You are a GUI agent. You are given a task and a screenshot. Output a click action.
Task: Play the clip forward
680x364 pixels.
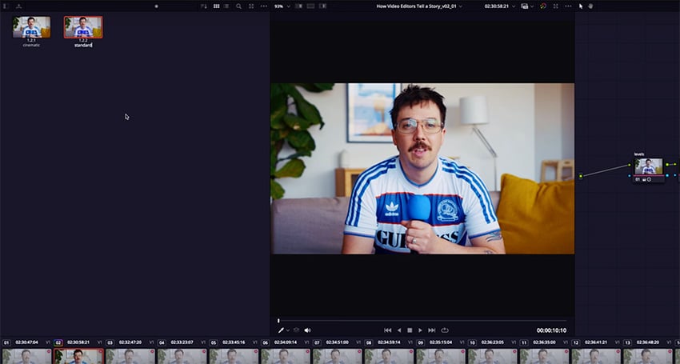pos(420,330)
